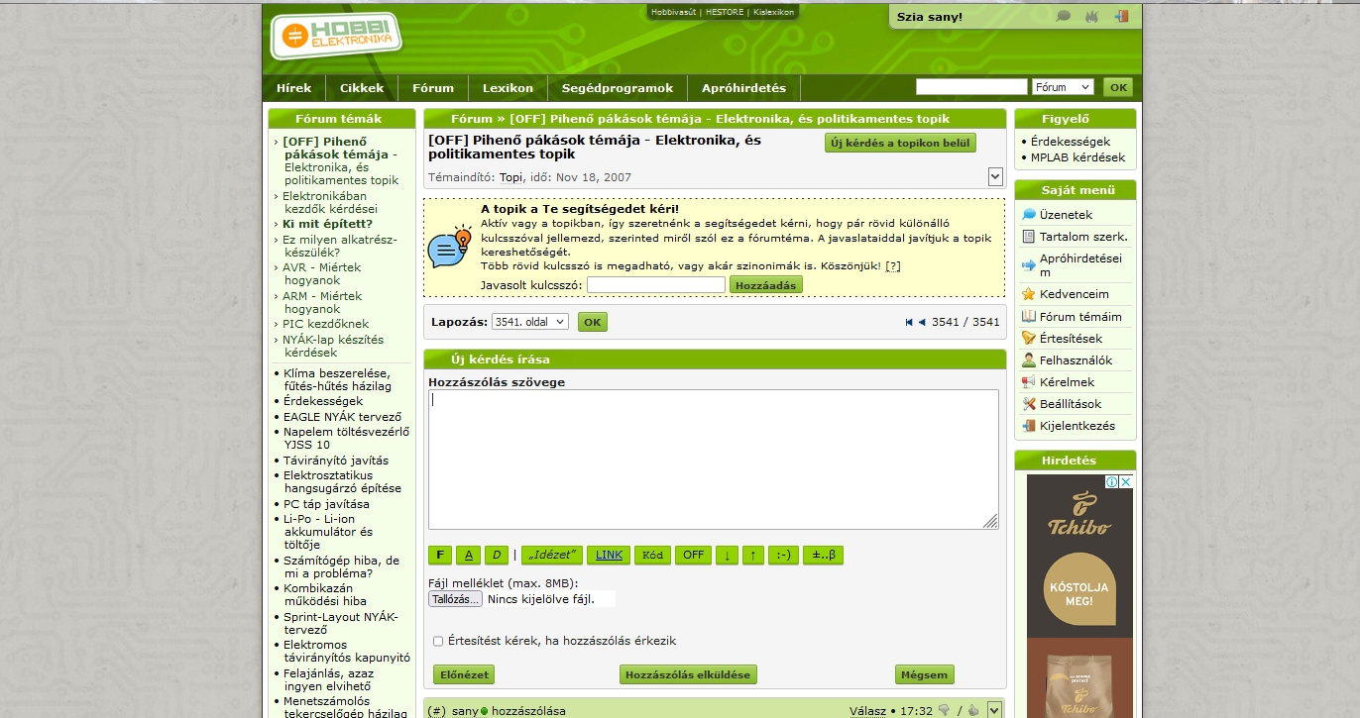Open the Lexikon menu

coord(508,88)
